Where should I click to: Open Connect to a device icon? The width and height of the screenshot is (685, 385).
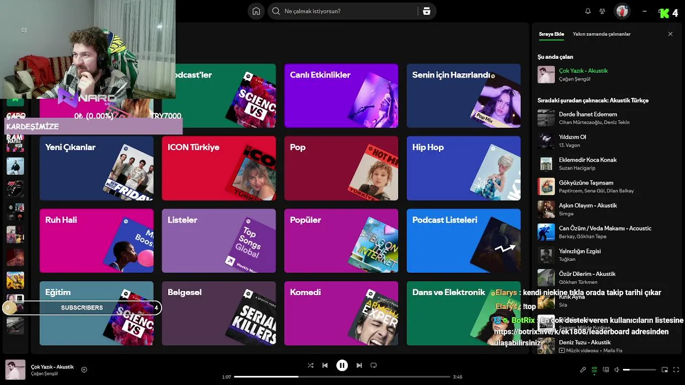click(606, 369)
